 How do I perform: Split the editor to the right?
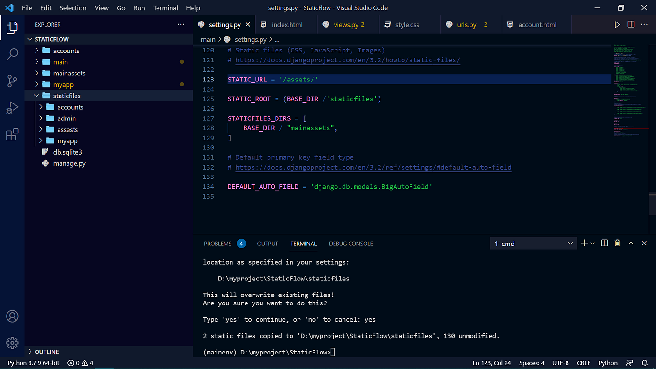click(631, 25)
